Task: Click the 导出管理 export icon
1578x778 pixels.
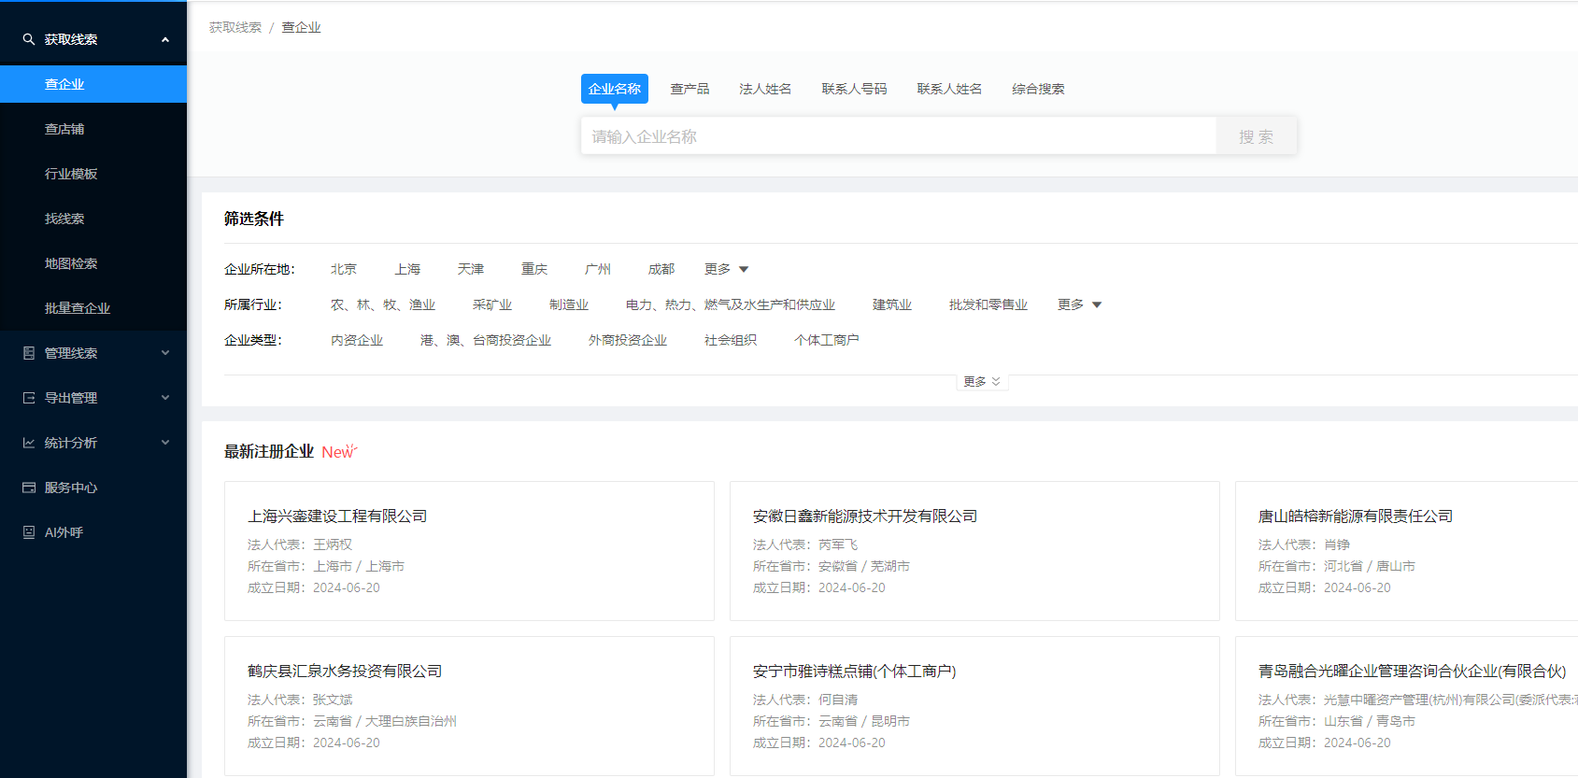Action: click(29, 398)
